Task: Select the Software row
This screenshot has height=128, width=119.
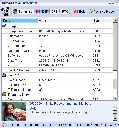Action: click(57, 55)
